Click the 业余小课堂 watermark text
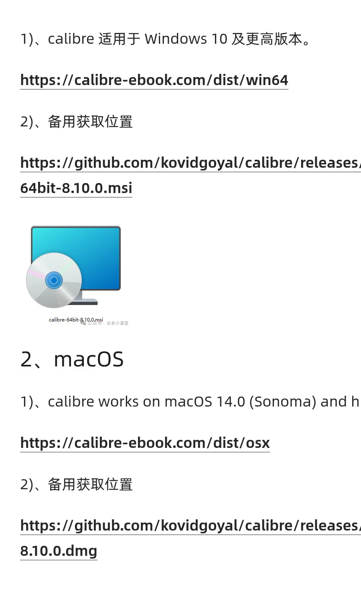The image size is (361, 602). pyautogui.click(x=117, y=323)
